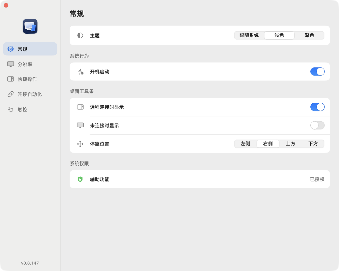The width and height of the screenshot is (339, 271).
Task: Click the half-circle theme icon beside 主题
Action: point(80,35)
